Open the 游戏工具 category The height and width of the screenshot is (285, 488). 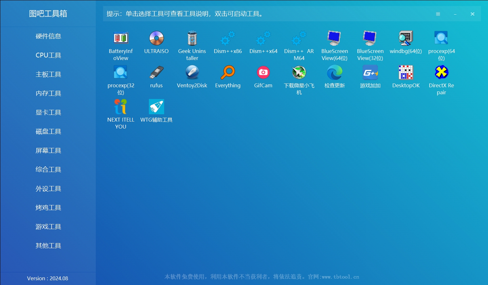[48, 227]
